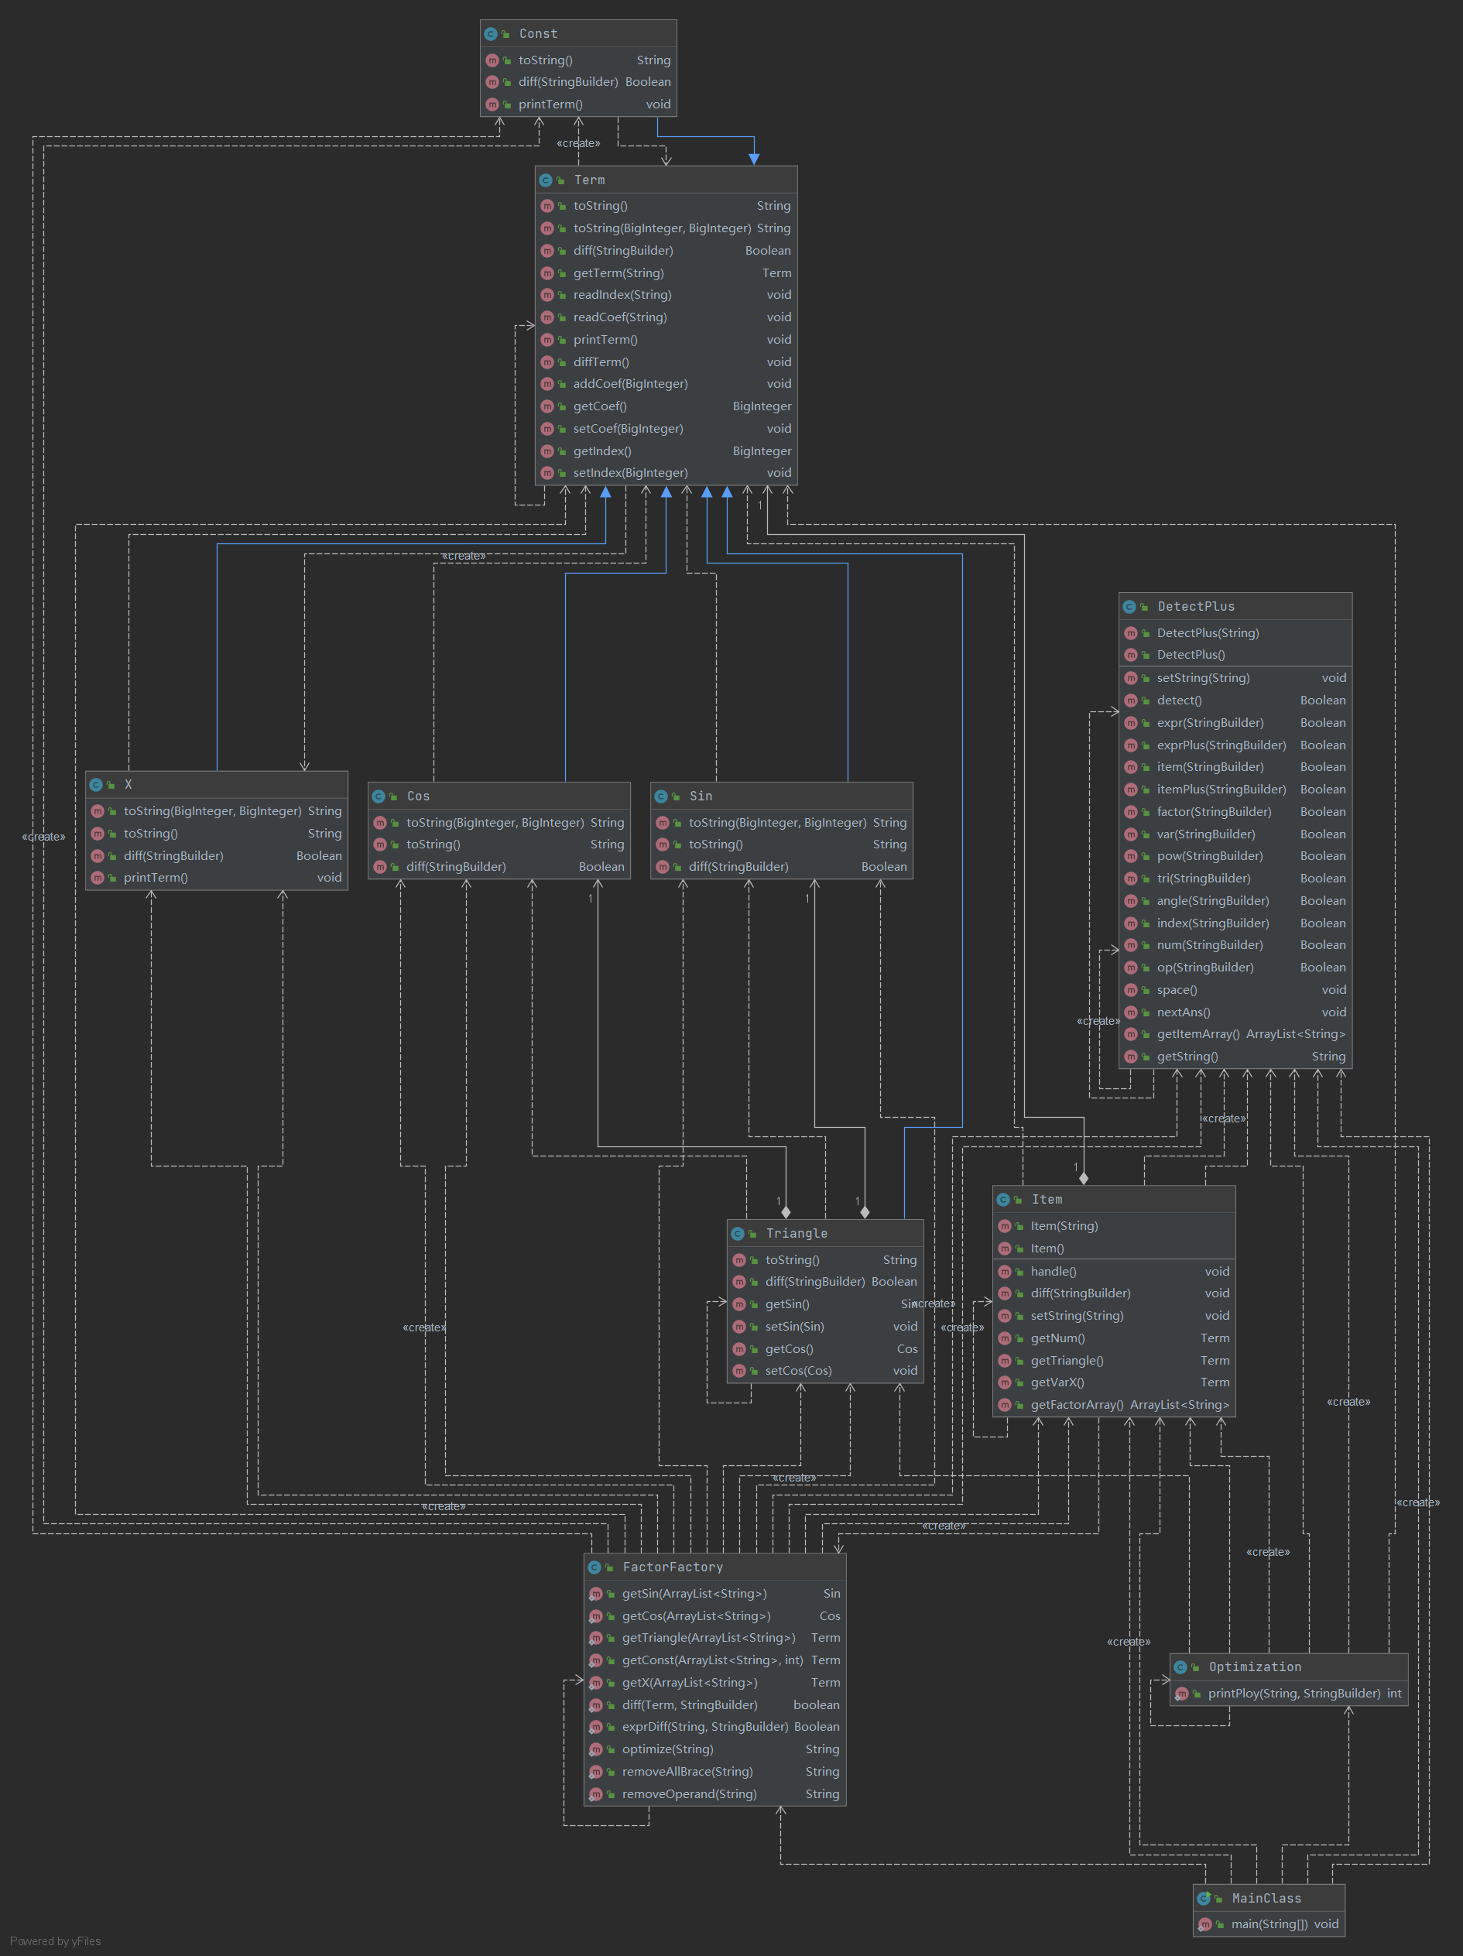
Task: Click method icon next to removeOperand(String)
Action: tap(596, 1794)
